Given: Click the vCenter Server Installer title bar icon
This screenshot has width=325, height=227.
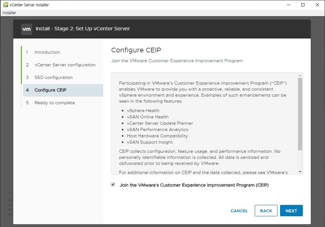Looking at the screenshot, I should [6, 4].
